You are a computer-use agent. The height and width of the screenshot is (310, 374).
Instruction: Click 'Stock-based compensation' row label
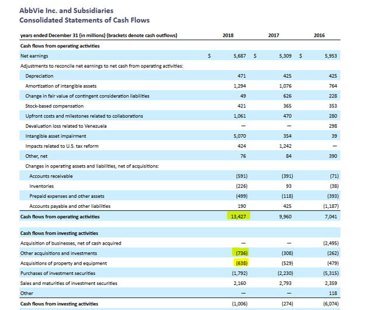(x=54, y=106)
